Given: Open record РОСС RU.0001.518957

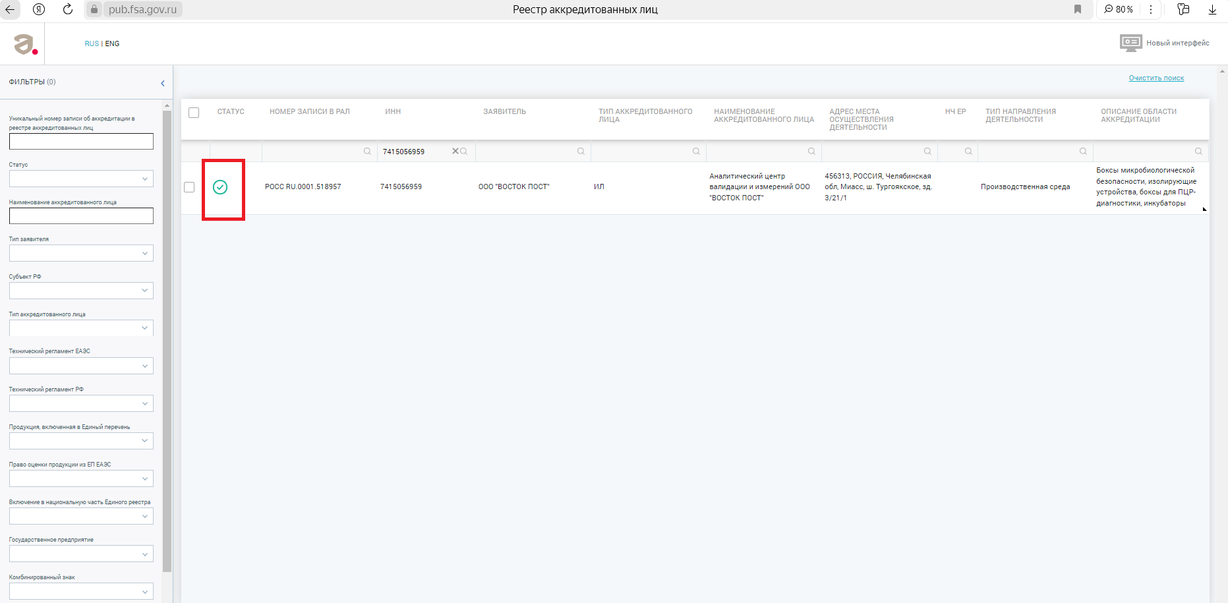Looking at the screenshot, I should [303, 187].
